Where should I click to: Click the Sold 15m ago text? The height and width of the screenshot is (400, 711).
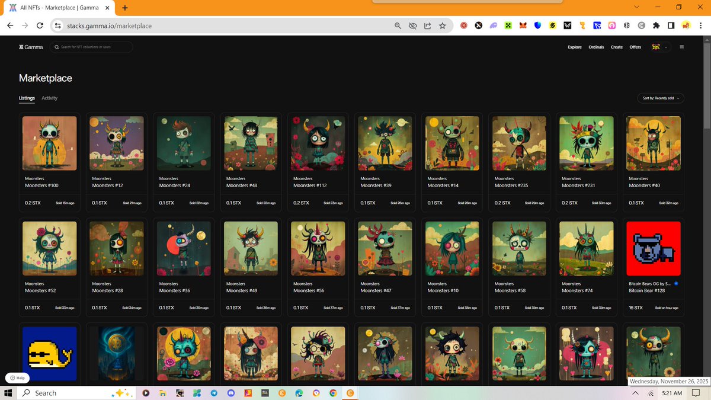pos(65,203)
